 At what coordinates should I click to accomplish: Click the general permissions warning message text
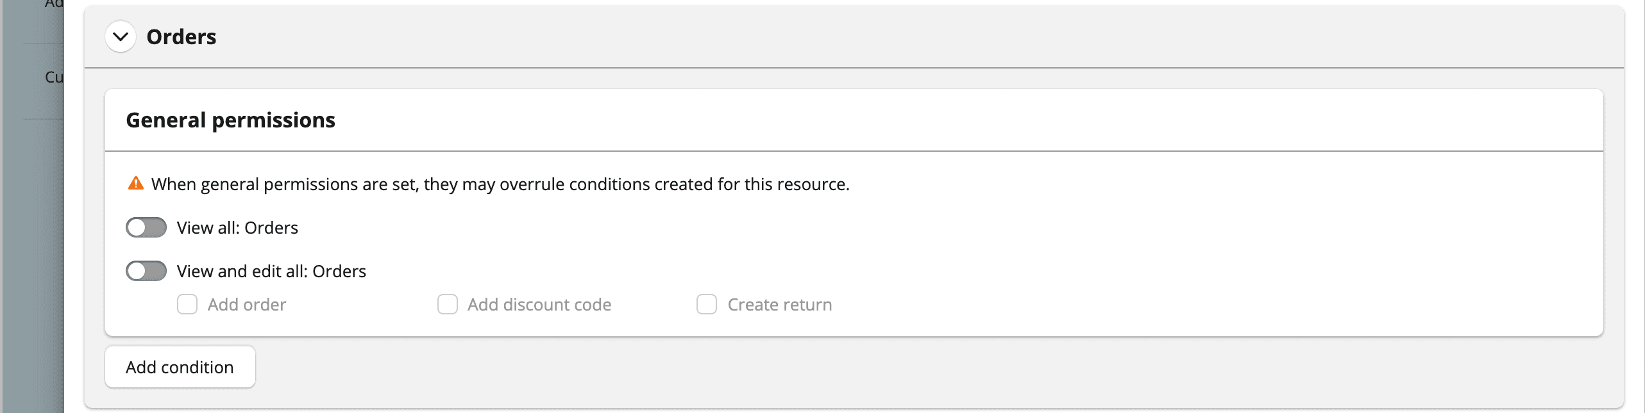[x=500, y=184]
